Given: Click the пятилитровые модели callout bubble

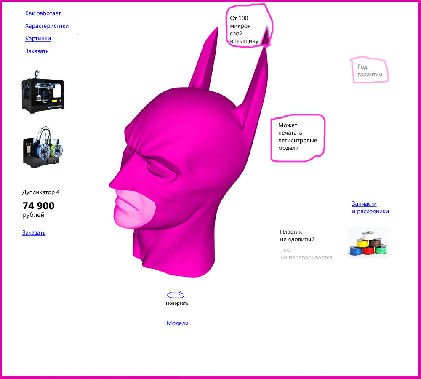Looking at the screenshot, I should [297, 137].
